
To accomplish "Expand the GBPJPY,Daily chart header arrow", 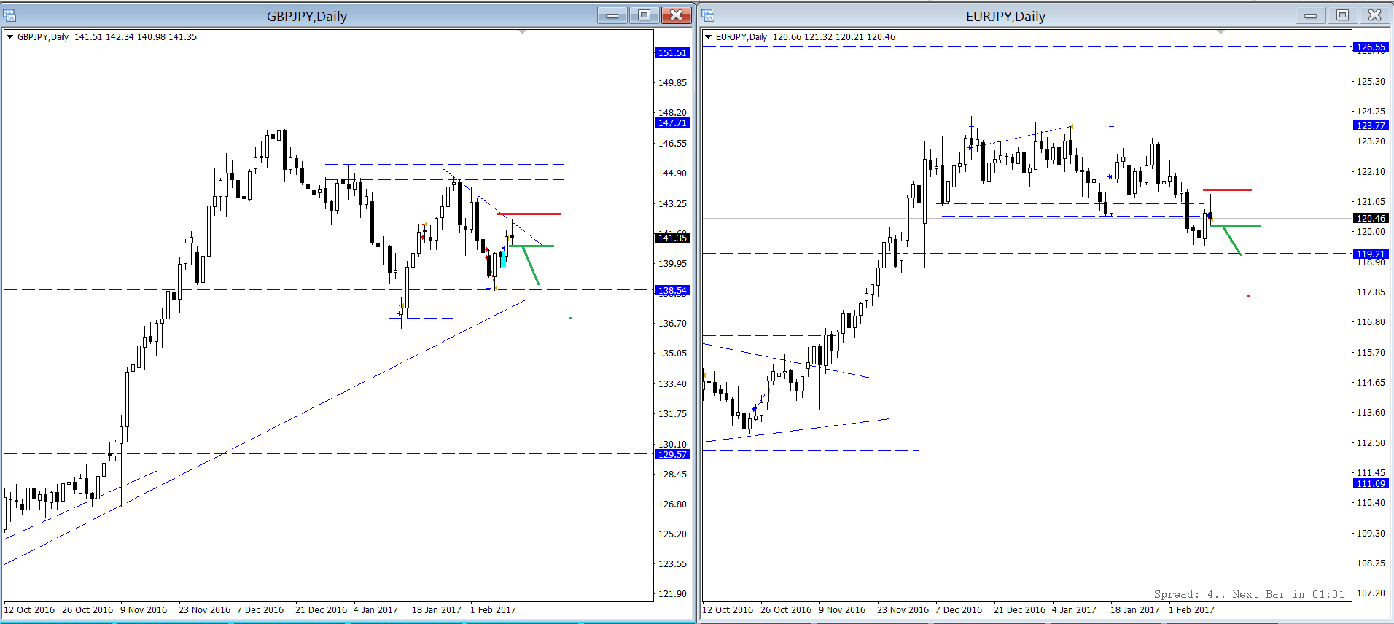I will pos(10,37).
